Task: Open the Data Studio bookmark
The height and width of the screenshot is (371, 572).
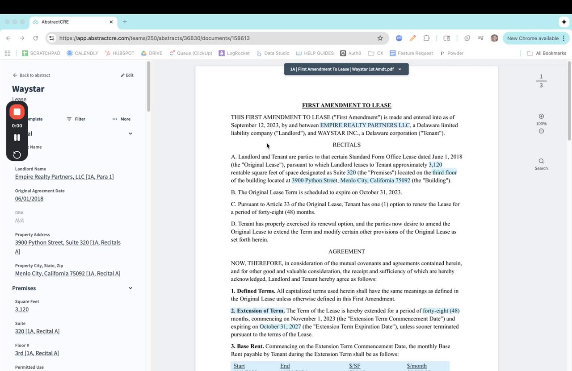Action: (x=273, y=53)
